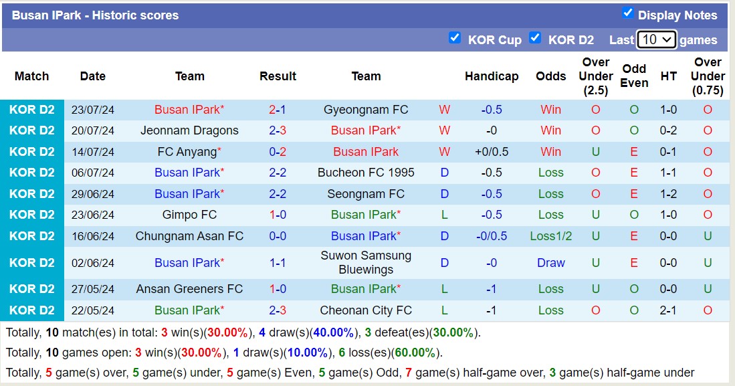Click KOR D2 badge next to Gimpo FC match
This screenshot has height=386, width=735.
[x=31, y=215]
